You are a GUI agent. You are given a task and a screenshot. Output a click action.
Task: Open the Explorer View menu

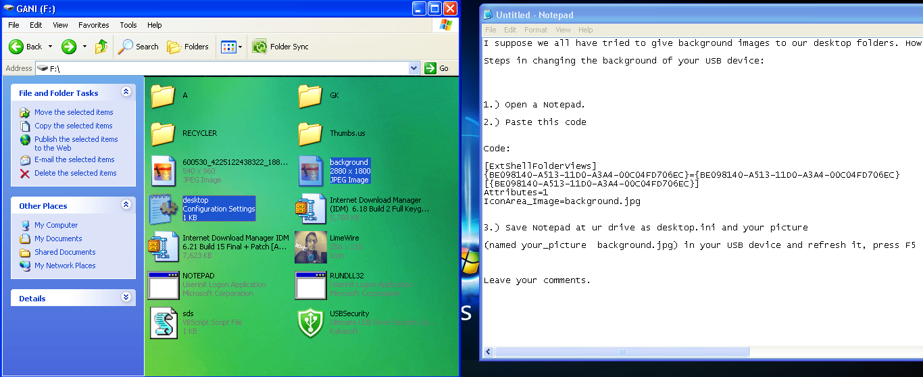pyautogui.click(x=60, y=25)
